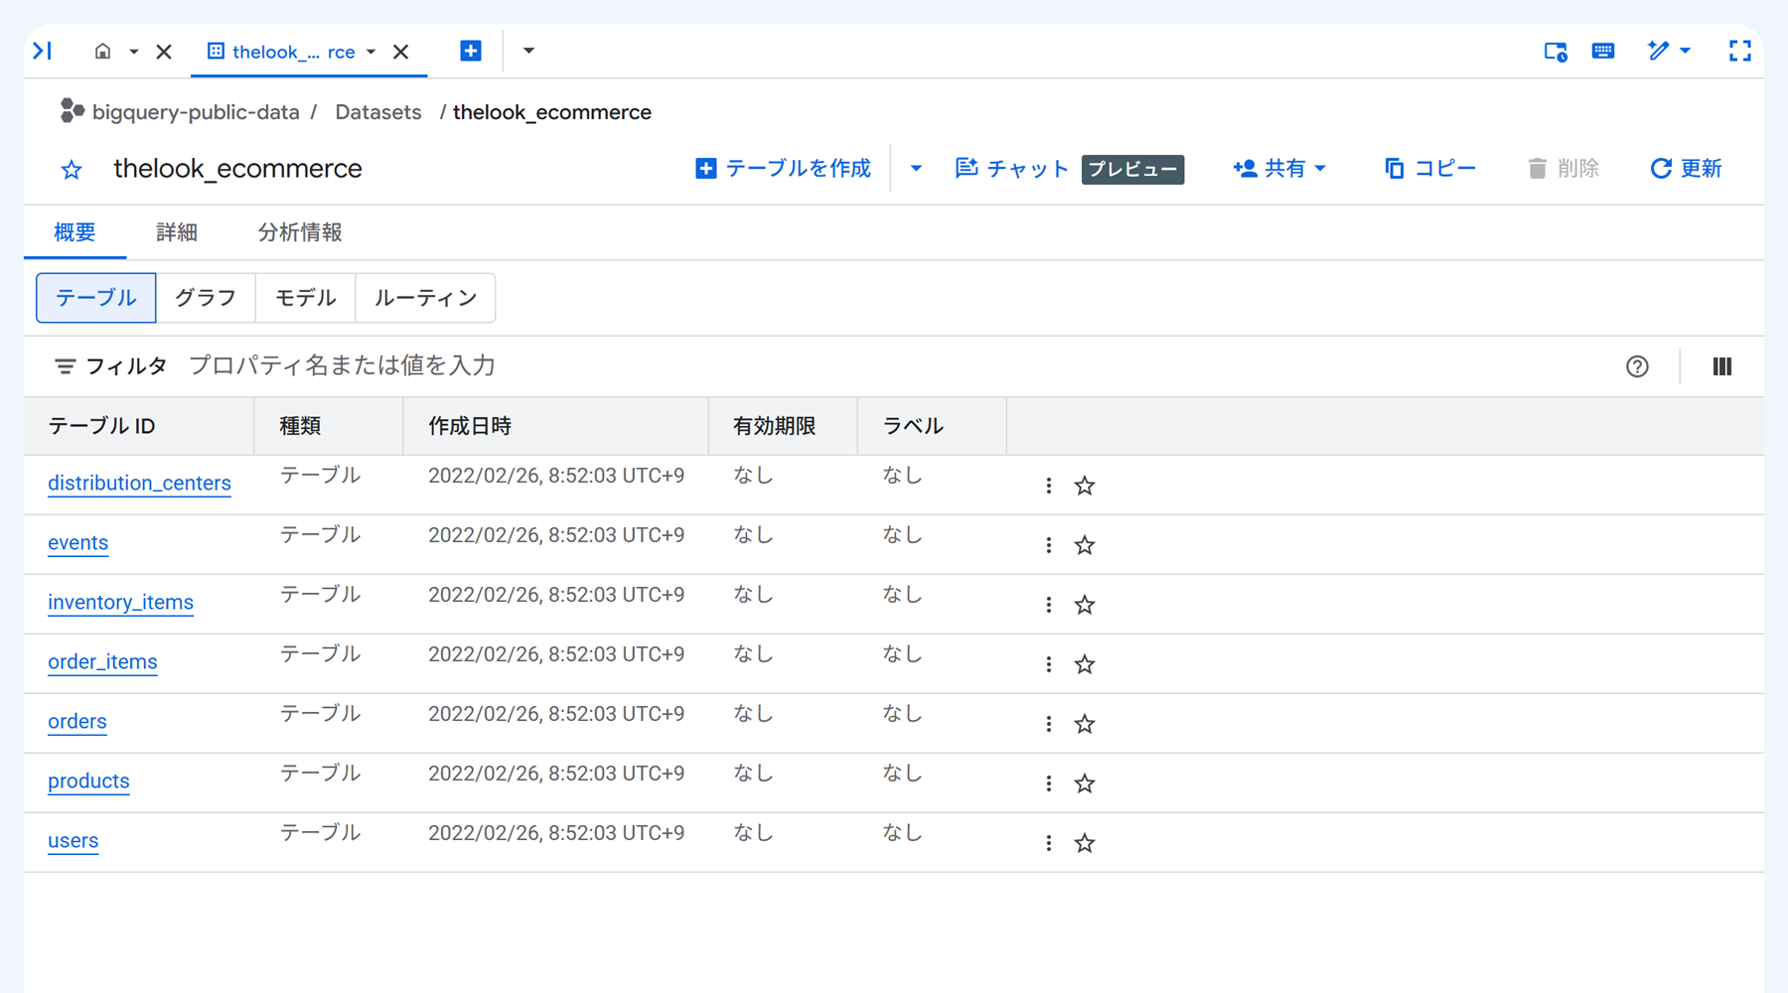Click the filter icon

pos(65,366)
